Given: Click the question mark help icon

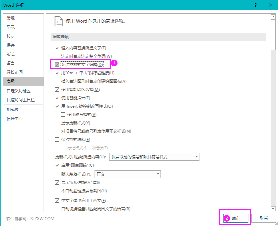Looking at the screenshot, I should click(x=255, y=5).
